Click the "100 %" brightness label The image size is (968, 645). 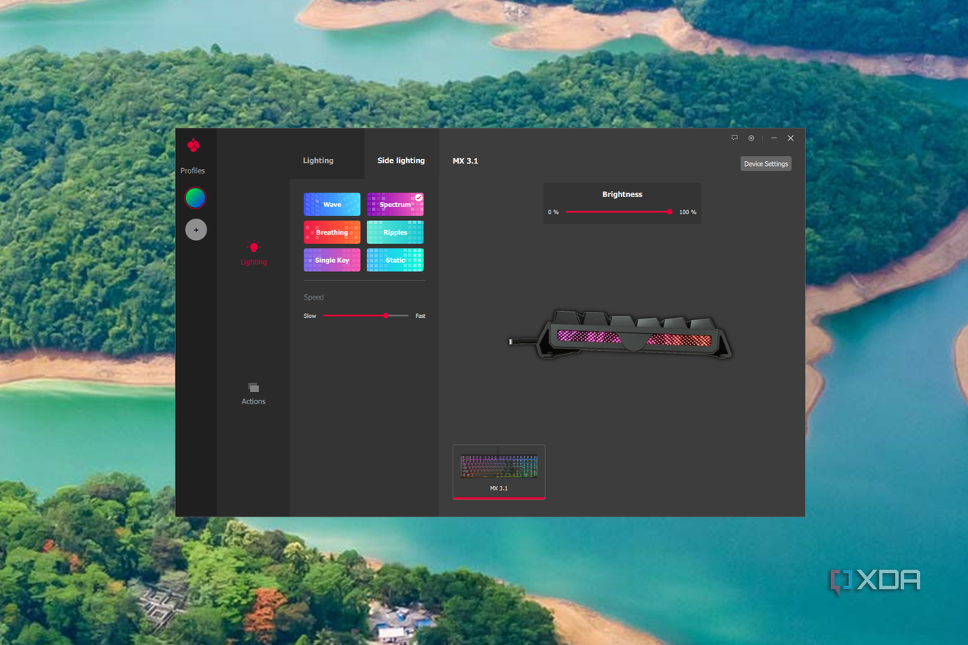point(688,212)
